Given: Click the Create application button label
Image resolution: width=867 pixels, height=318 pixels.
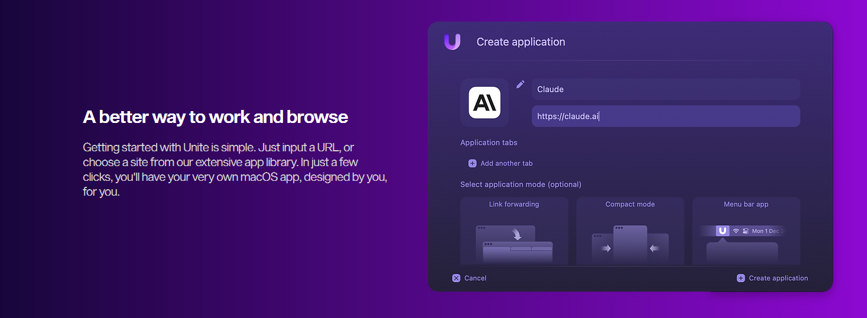Looking at the screenshot, I should coord(778,278).
